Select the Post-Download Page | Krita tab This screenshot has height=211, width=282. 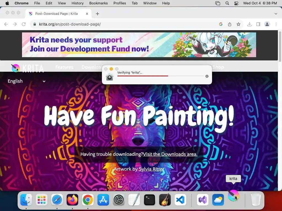[x=58, y=14]
